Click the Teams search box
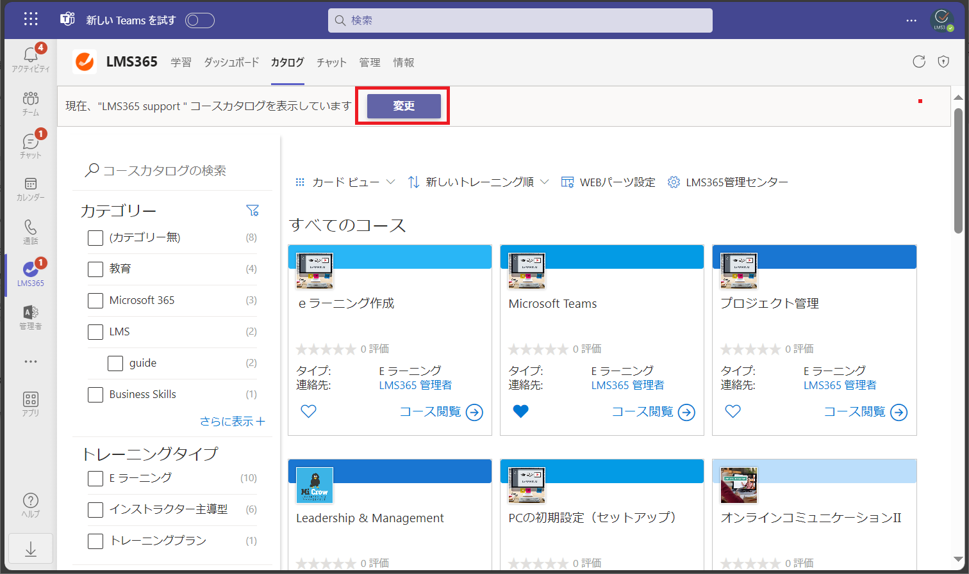The width and height of the screenshot is (969, 574). (520, 20)
